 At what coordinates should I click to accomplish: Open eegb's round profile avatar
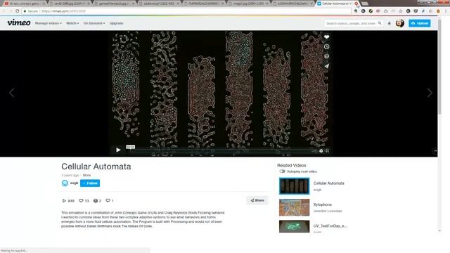click(65, 183)
